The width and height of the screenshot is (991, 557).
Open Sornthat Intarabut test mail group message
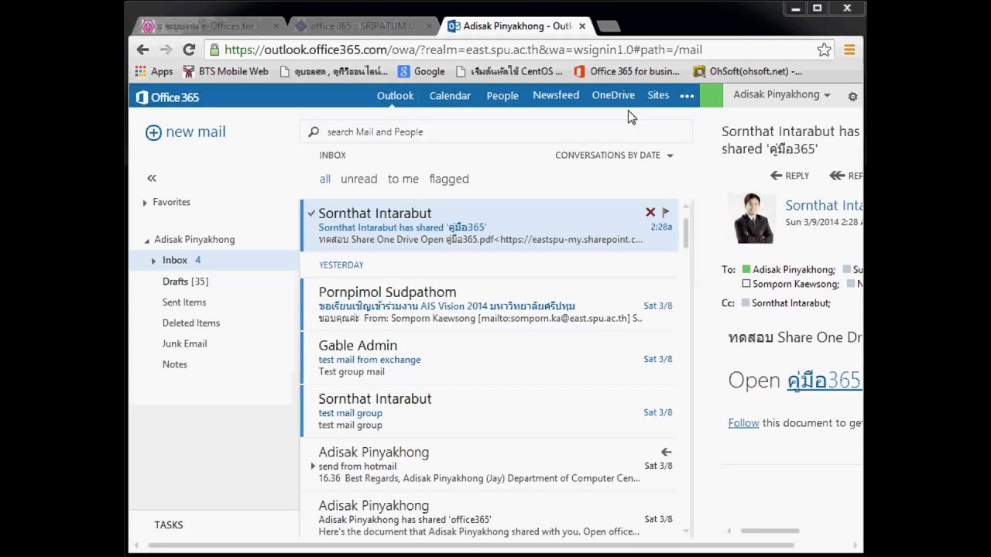489,412
